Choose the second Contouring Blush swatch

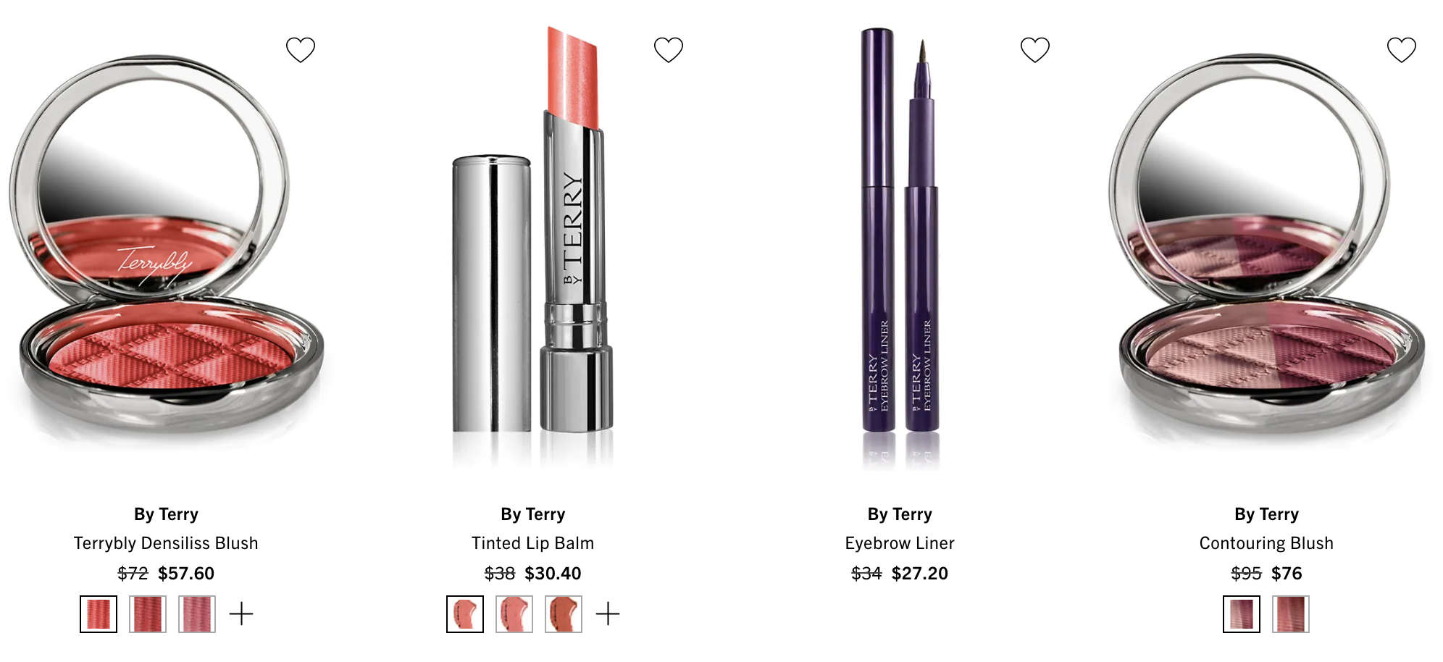point(1291,614)
